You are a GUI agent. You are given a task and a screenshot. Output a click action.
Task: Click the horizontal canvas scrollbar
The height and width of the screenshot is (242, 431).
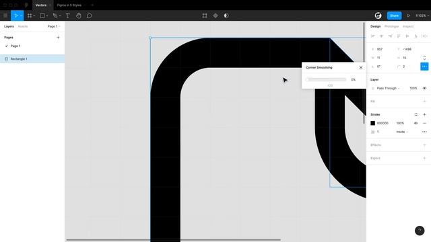(174, 240)
